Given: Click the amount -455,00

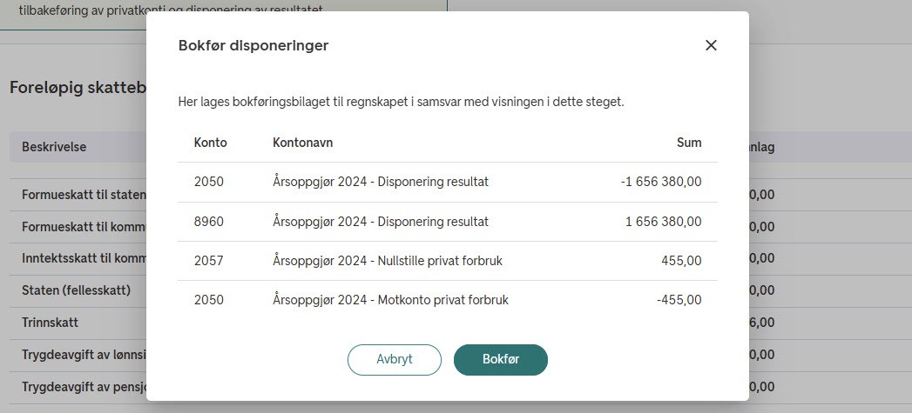Looking at the screenshot, I should click(681, 300).
